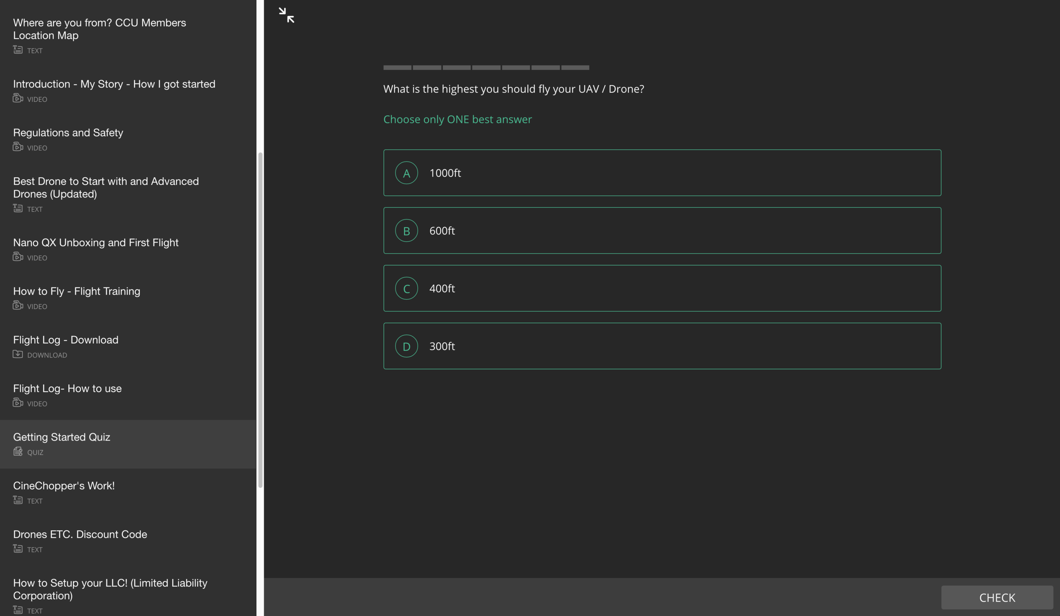Click text icon under How to Setup your LLC
Screen dimensions: 1060x616
click(x=18, y=610)
